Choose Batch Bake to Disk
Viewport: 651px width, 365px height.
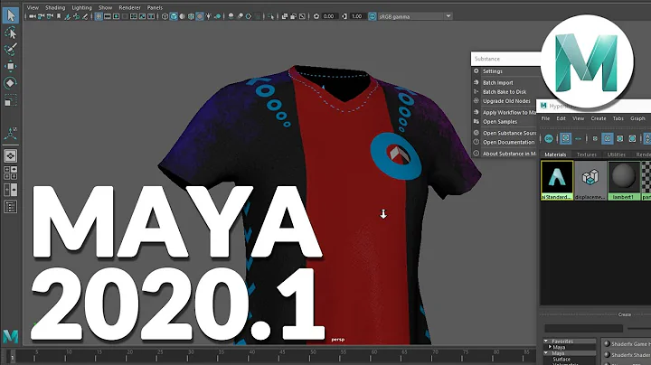(x=504, y=91)
